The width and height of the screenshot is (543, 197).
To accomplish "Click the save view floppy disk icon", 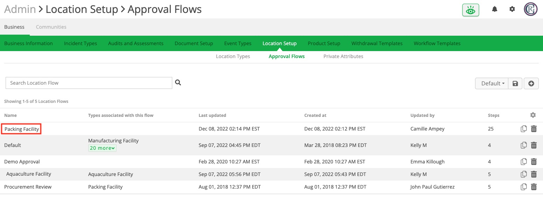I will [x=515, y=83].
